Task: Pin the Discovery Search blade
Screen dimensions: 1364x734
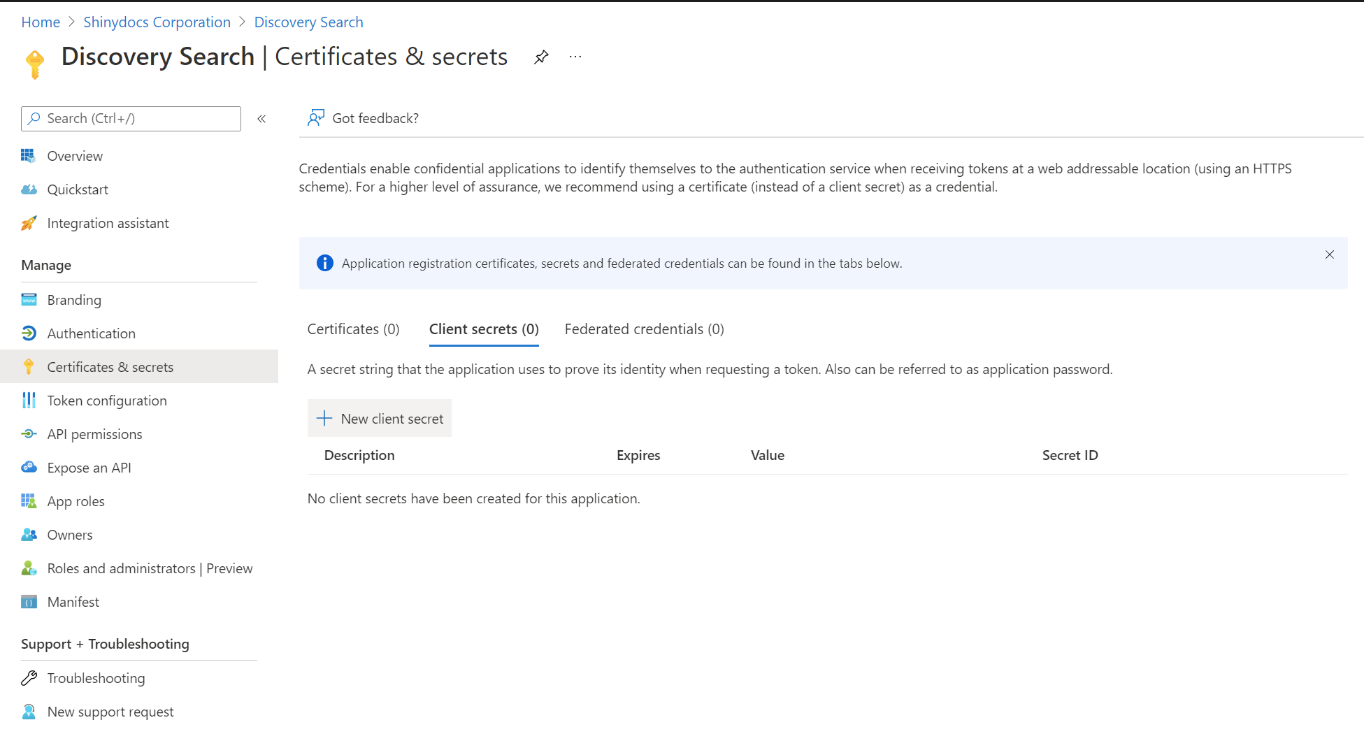Action: 541,57
